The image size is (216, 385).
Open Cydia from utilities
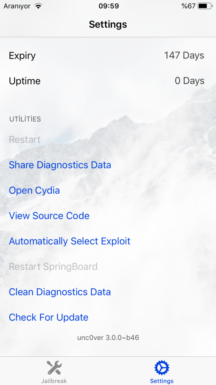tap(34, 190)
